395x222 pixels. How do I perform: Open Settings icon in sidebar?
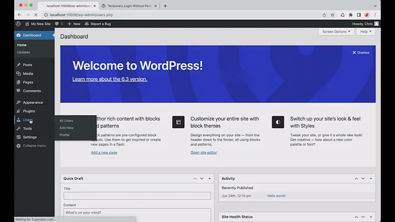point(19,137)
